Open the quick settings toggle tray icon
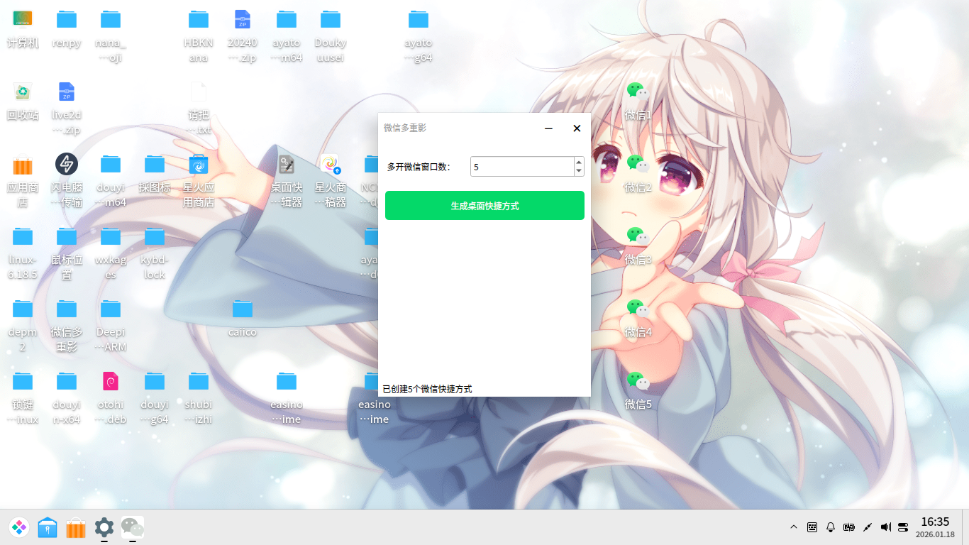Image resolution: width=969 pixels, height=545 pixels. click(903, 527)
